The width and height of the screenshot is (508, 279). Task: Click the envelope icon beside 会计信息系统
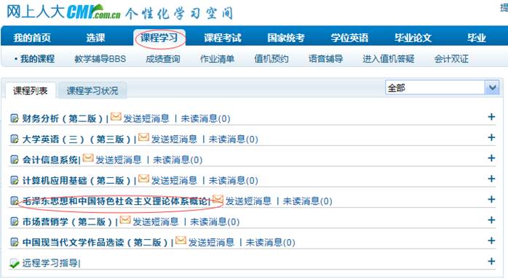click(x=88, y=158)
